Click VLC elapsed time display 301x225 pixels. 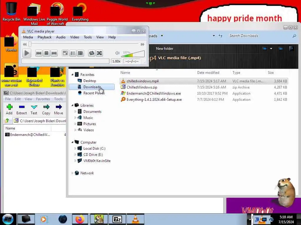click(132, 61)
